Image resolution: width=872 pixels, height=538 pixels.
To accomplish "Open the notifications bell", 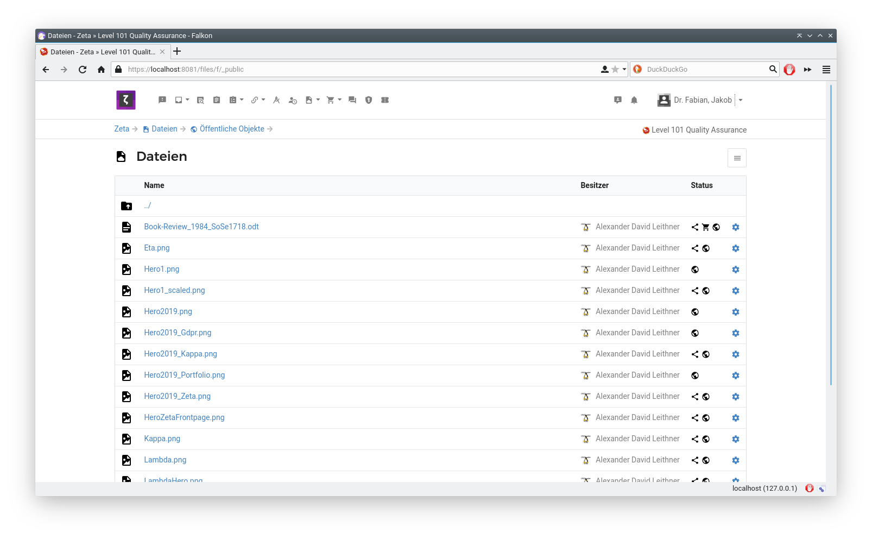I will [634, 100].
